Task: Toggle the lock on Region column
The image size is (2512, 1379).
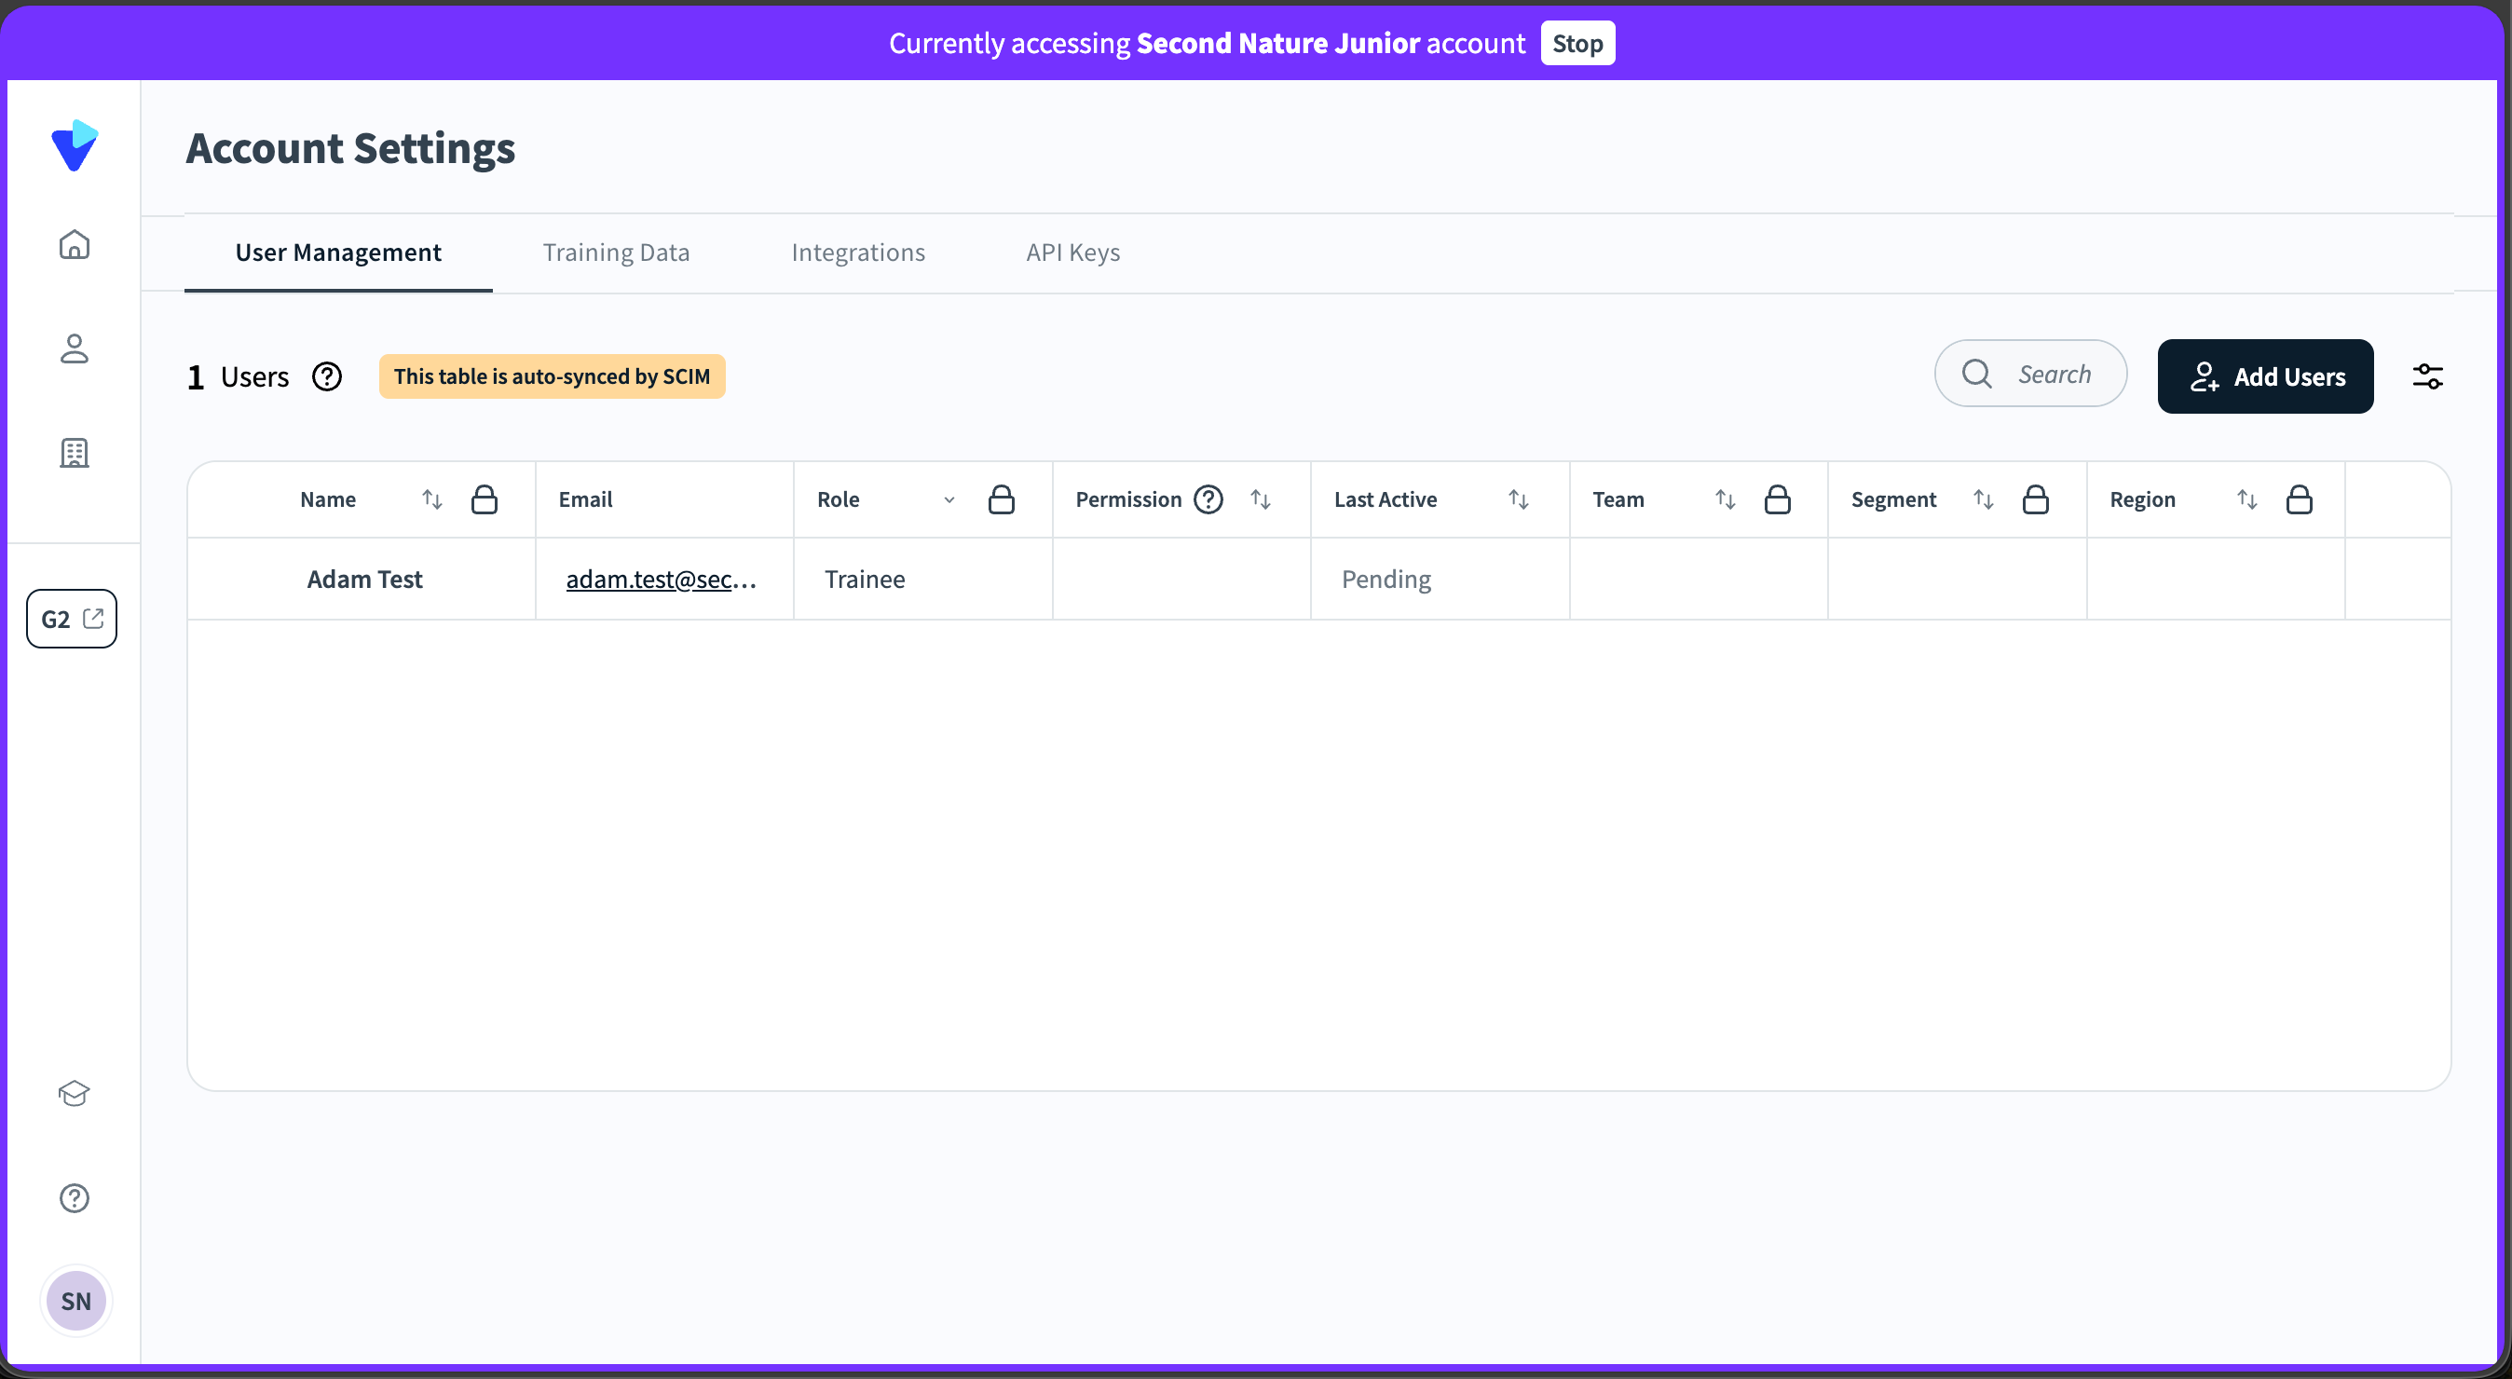Action: [x=2299, y=499]
